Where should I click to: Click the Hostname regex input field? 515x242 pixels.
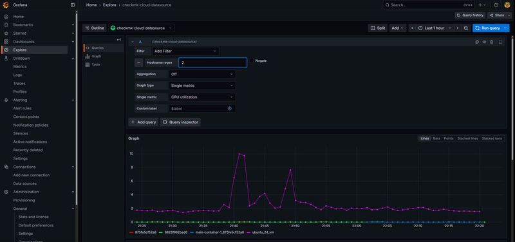[213, 62]
